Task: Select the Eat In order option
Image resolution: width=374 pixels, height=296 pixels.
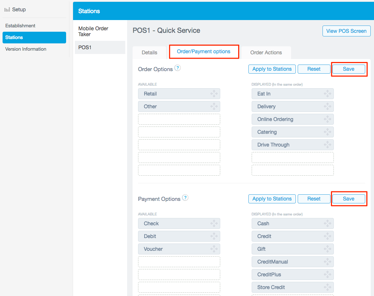Action: tap(293, 94)
